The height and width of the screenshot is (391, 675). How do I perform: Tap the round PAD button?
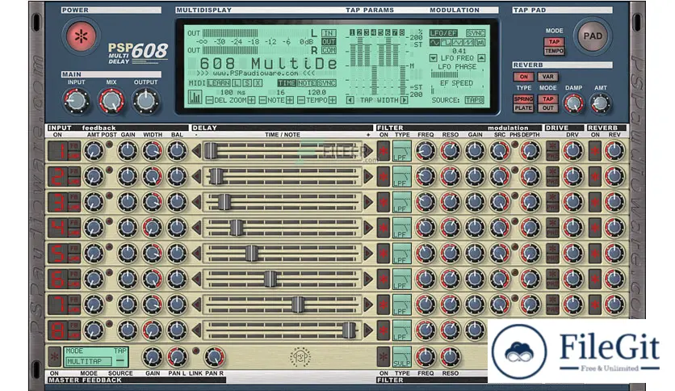click(x=593, y=36)
